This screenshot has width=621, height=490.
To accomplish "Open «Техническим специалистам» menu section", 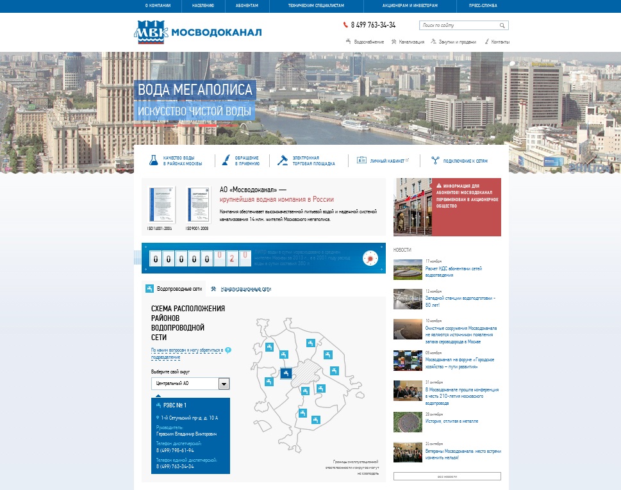I will (316, 6).
